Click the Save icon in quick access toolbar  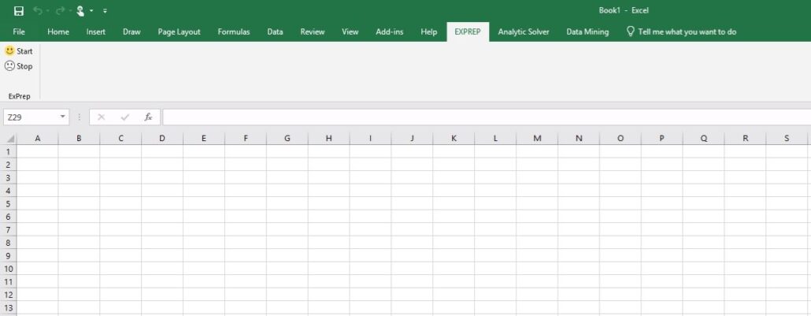pos(19,11)
